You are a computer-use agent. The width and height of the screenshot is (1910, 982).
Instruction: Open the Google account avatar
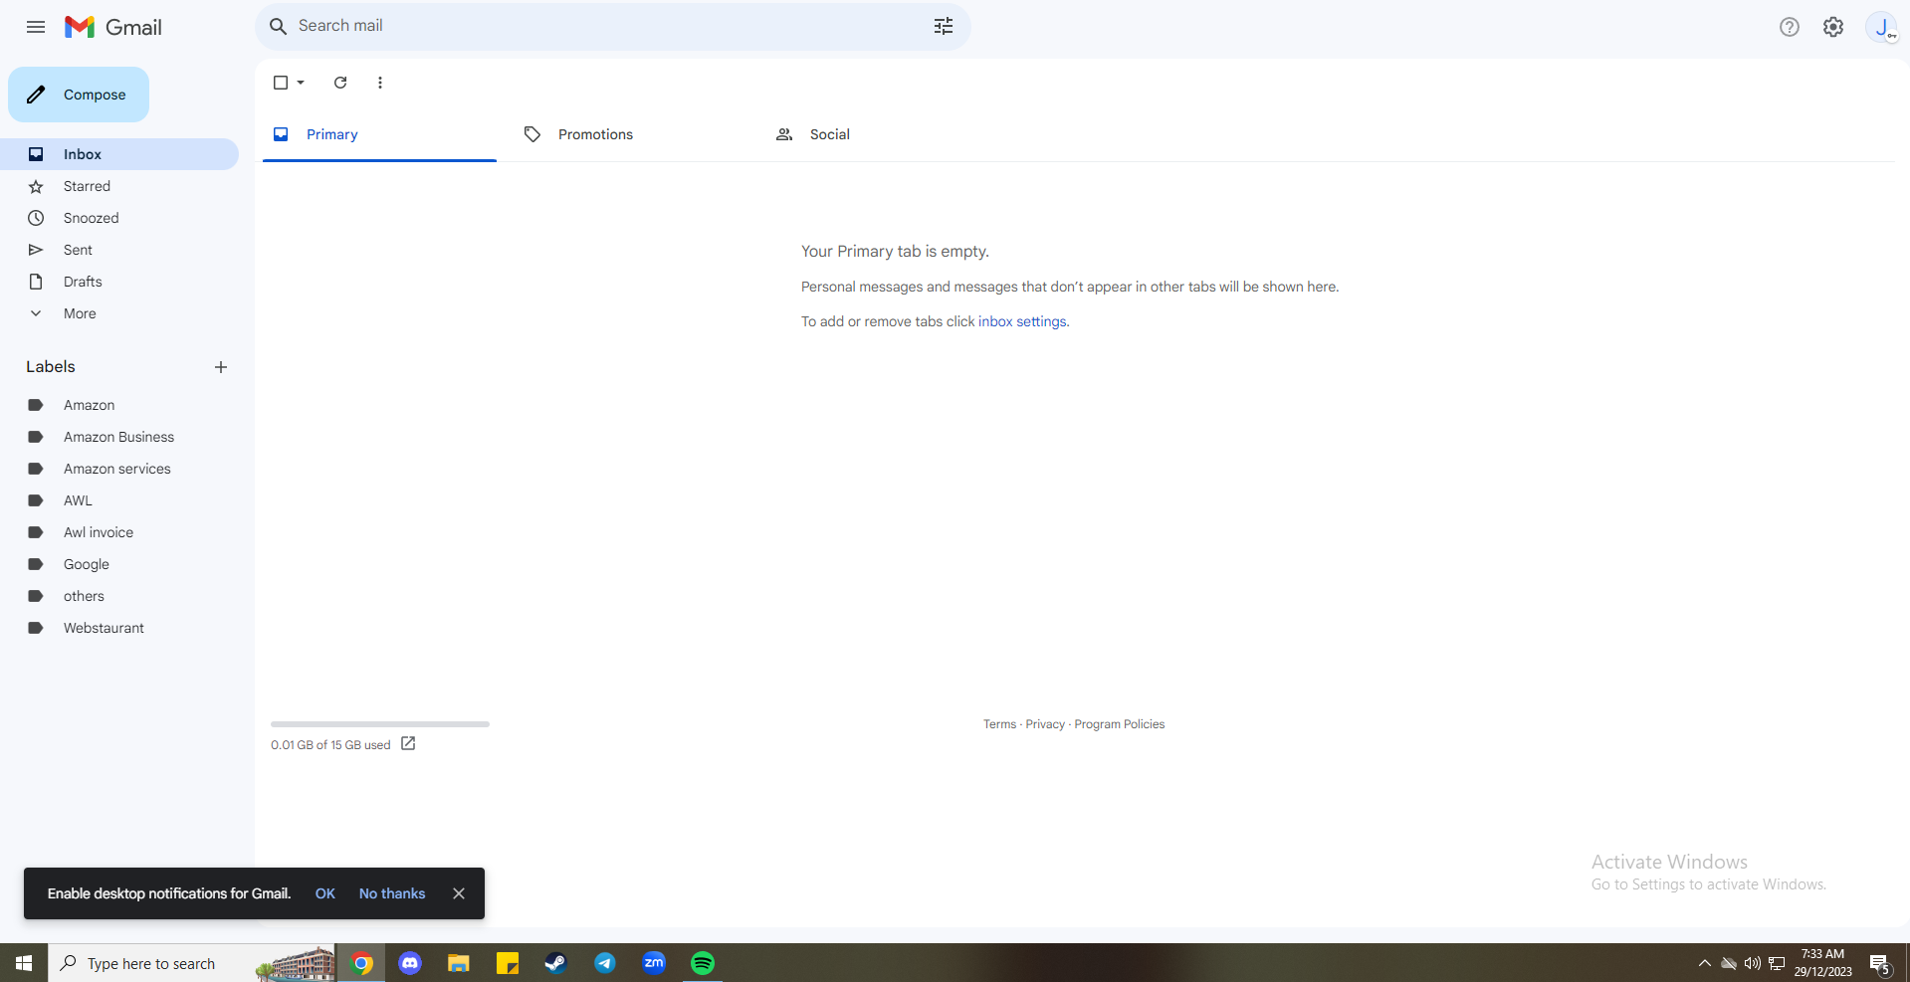pos(1882,27)
